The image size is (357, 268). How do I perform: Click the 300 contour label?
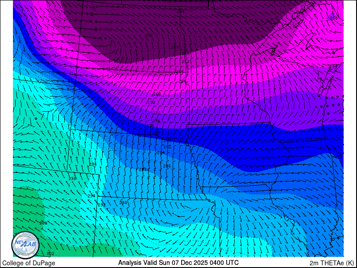43,223
